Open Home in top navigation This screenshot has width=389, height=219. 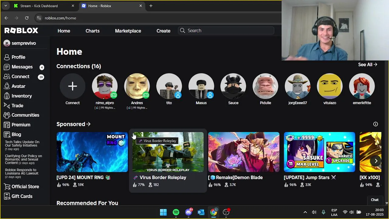pyautogui.click(x=64, y=31)
